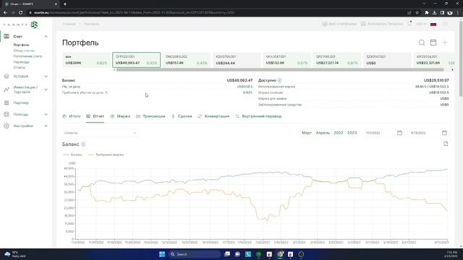Open Отчеты in the sidebar submenu
The height and width of the screenshot is (260, 463).
point(20,67)
